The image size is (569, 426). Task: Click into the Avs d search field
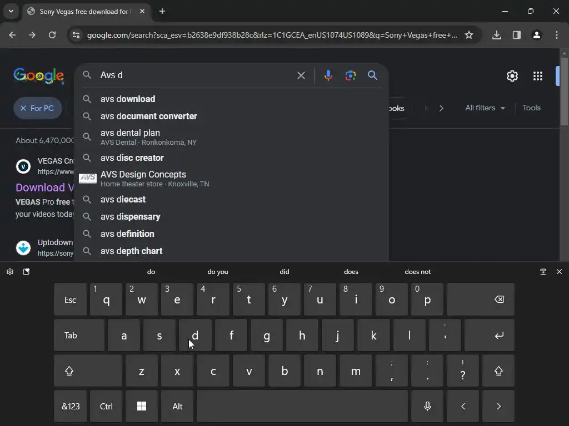click(196, 75)
